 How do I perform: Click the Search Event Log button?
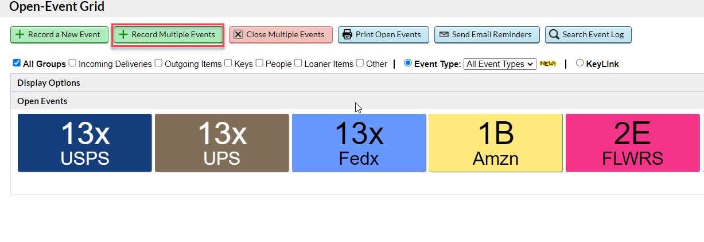coord(588,34)
